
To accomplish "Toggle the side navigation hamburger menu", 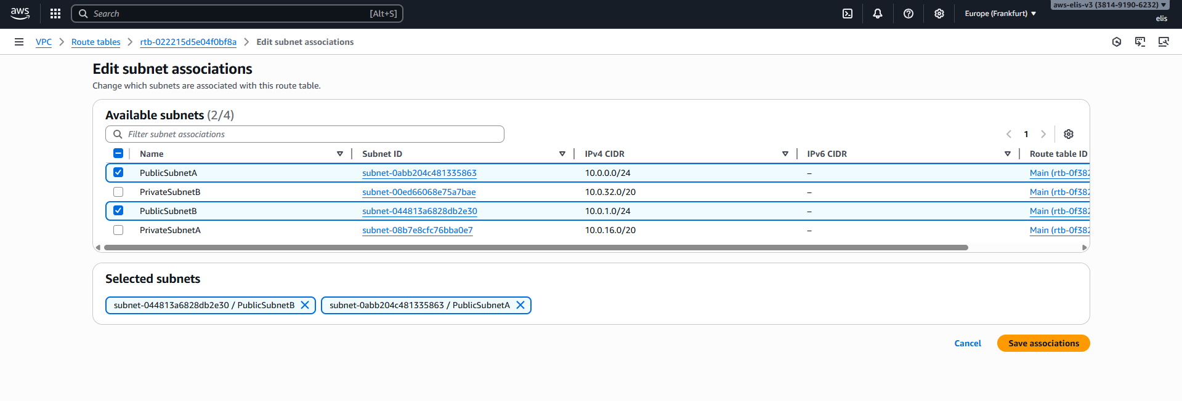I will point(19,42).
